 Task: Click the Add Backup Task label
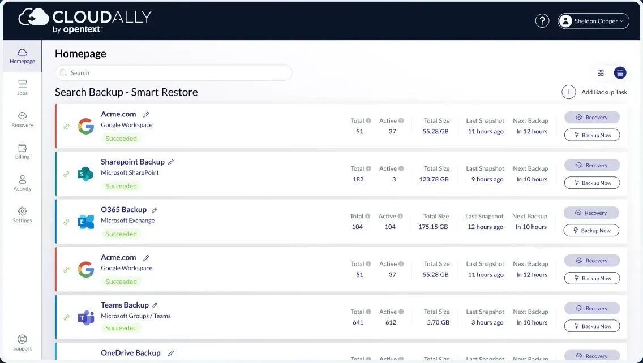point(604,92)
